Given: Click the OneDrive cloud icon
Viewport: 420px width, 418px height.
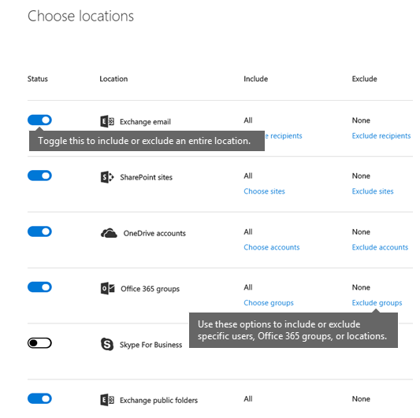Looking at the screenshot, I should point(109,233).
